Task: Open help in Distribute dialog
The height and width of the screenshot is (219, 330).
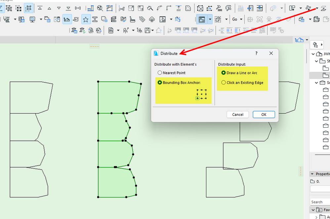Action: 256,53
